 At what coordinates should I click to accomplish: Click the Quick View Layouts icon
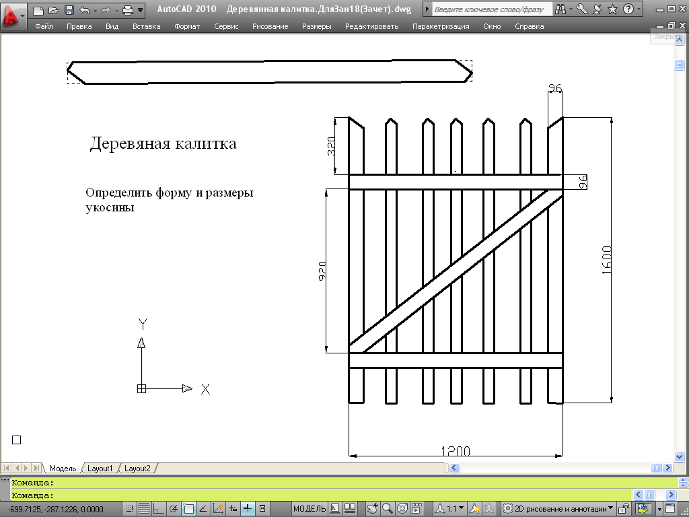point(335,509)
